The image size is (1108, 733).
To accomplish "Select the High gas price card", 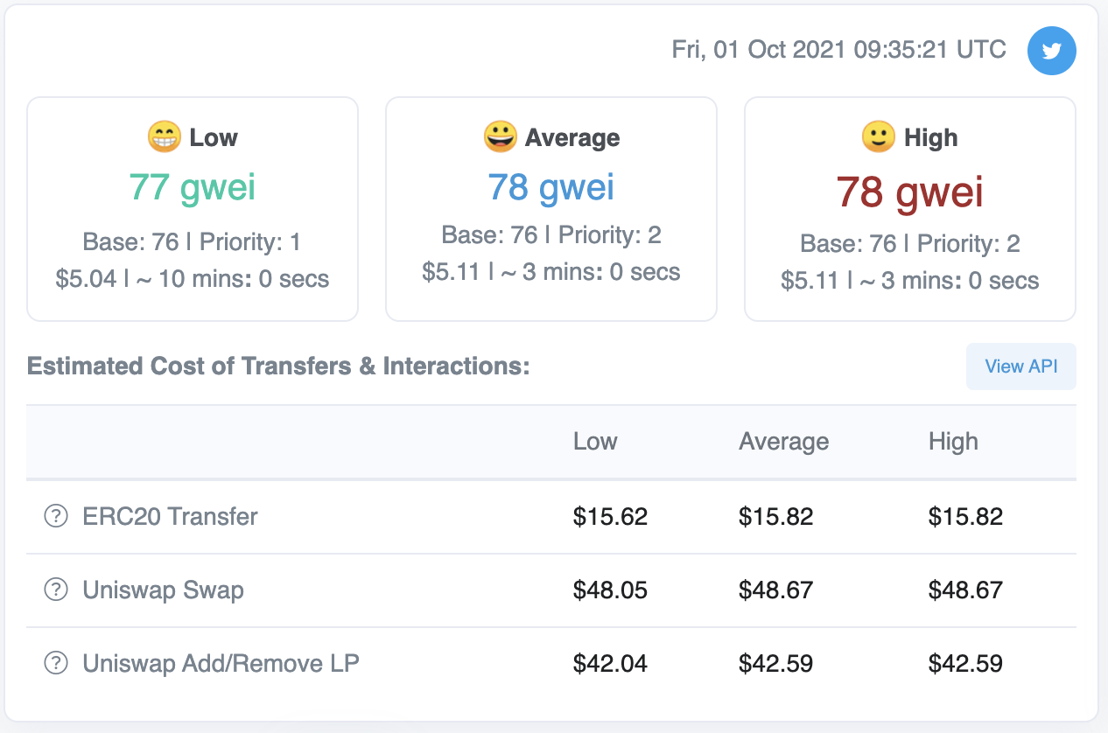I will pyautogui.click(x=909, y=209).
